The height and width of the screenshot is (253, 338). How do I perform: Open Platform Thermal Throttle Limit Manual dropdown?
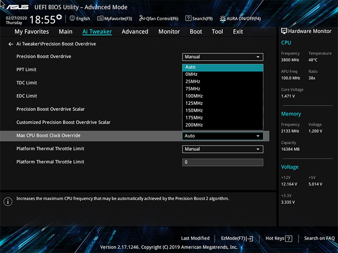click(223, 149)
